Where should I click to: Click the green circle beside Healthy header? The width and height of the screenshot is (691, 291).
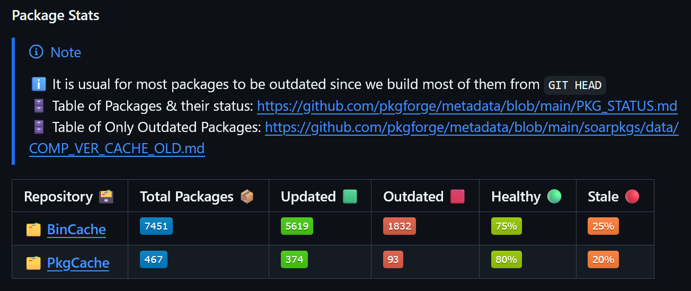(554, 197)
